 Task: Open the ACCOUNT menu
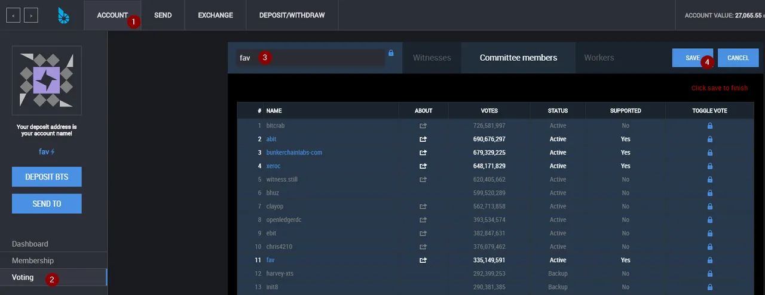tap(112, 15)
